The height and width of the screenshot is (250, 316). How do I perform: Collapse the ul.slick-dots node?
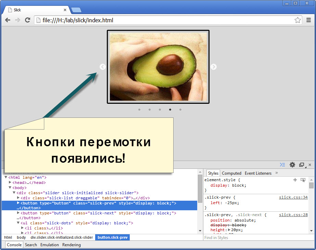tap(18, 223)
